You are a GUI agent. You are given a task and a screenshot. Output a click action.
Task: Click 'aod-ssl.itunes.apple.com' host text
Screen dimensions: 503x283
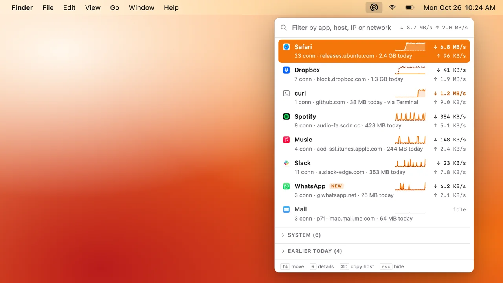(349, 149)
